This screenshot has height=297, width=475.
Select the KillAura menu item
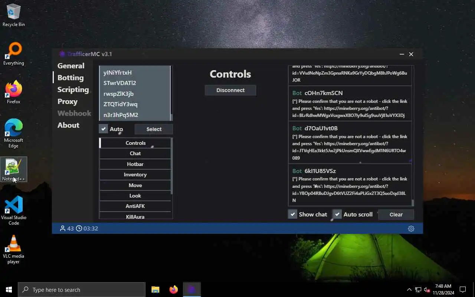135,216
